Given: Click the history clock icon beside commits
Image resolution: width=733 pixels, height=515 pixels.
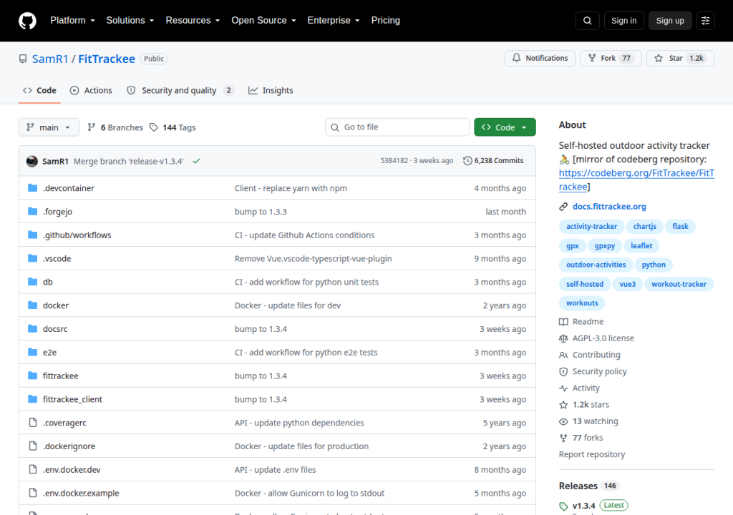Looking at the screenshot, I should click(x=467, y=161).
